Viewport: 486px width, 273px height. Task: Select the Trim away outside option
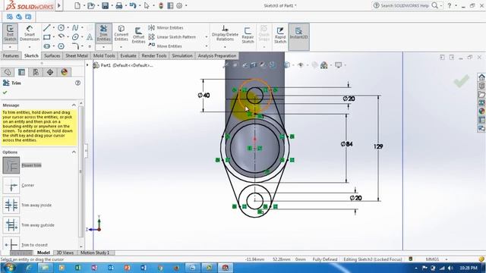click(11, 225)
